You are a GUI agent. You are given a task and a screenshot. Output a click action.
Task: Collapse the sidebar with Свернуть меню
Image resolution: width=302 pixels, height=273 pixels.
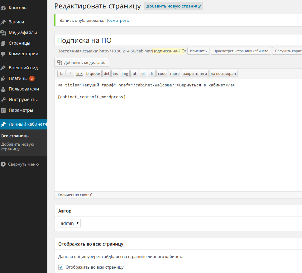click(x=20, y=164)
